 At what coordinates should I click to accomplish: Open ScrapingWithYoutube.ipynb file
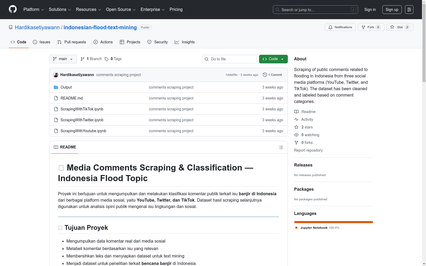click(83, 131)
